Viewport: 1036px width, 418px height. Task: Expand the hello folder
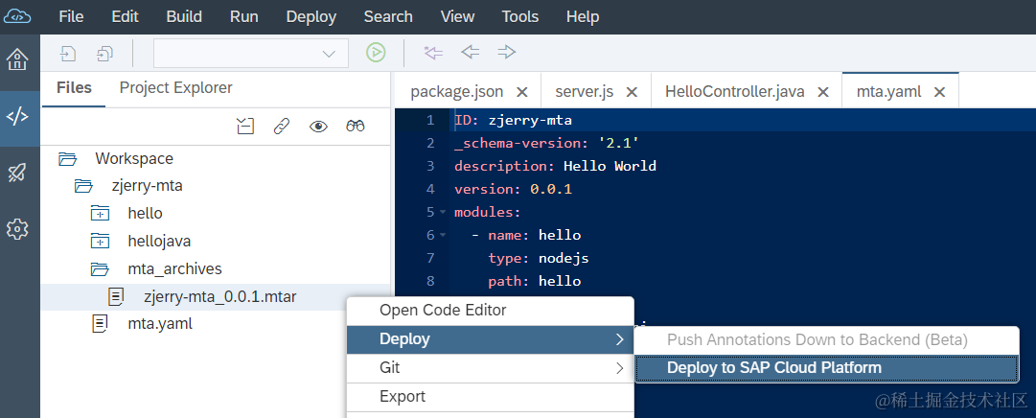click(99, 214)
